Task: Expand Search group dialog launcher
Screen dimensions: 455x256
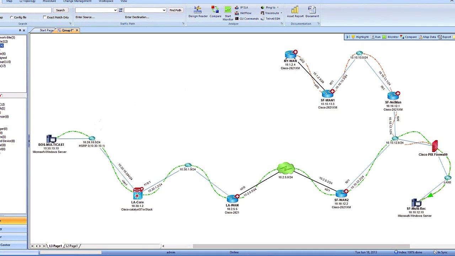Action: (x=70, y=24)
